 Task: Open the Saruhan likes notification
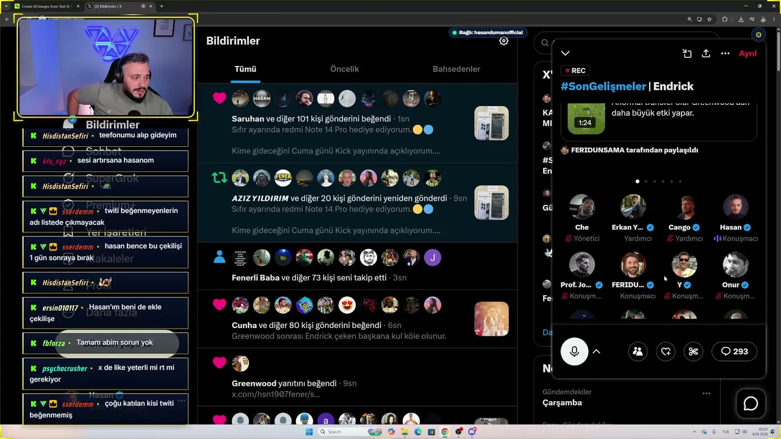357,122
